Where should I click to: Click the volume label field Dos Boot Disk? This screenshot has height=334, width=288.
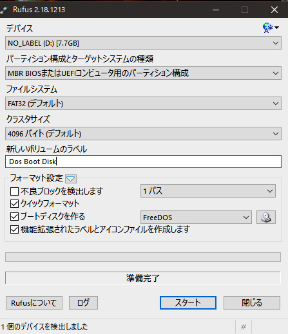[143, 162]
